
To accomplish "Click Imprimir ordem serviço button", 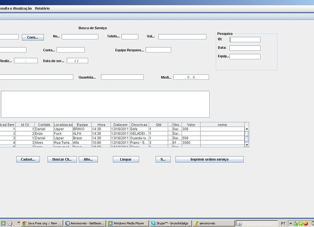I will (x=209, y=159).
